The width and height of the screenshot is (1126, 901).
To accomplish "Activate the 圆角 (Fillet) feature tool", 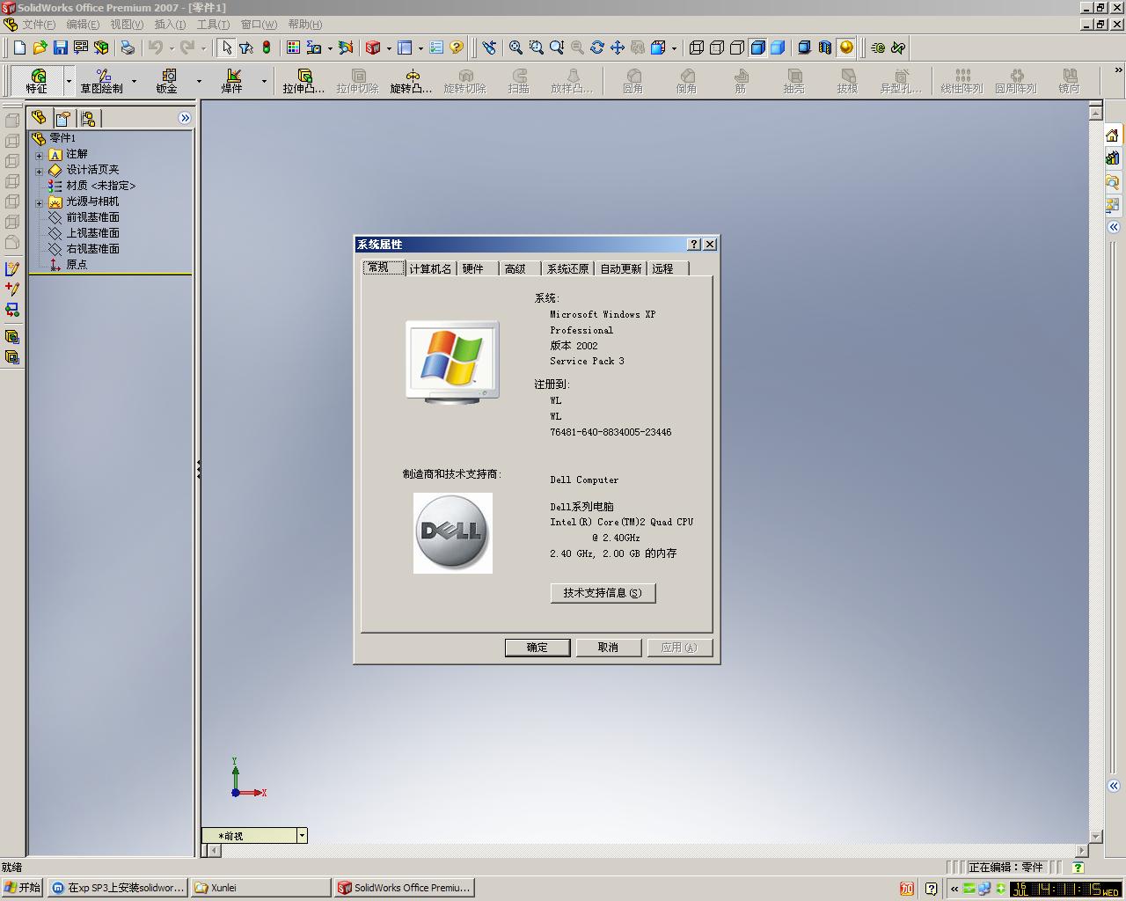I will 633,81.
